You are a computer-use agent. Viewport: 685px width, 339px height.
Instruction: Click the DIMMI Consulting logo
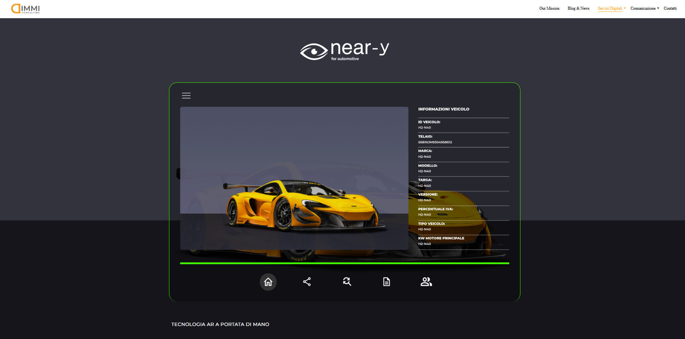[25, 9]
